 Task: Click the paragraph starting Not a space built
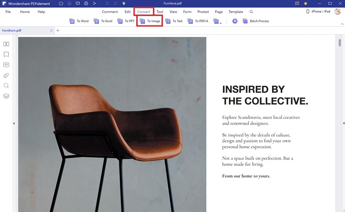(257, 161)
